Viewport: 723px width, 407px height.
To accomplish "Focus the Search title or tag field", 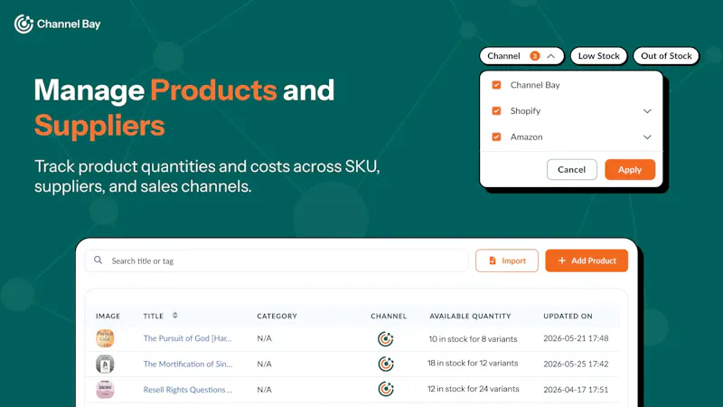I will click(277, 260).
